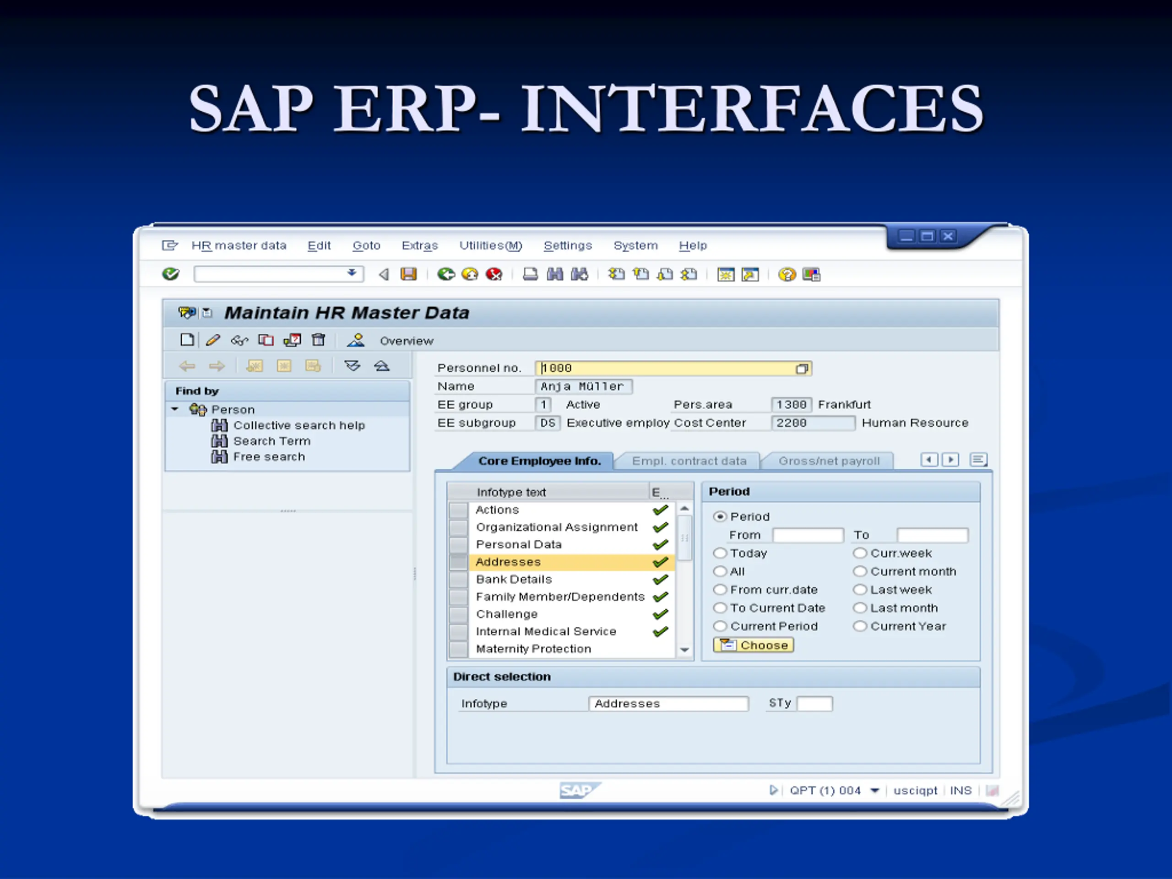Select the Current month radio button
Image resolution: width=1172 pixels, height=879 pixels.
860,571
